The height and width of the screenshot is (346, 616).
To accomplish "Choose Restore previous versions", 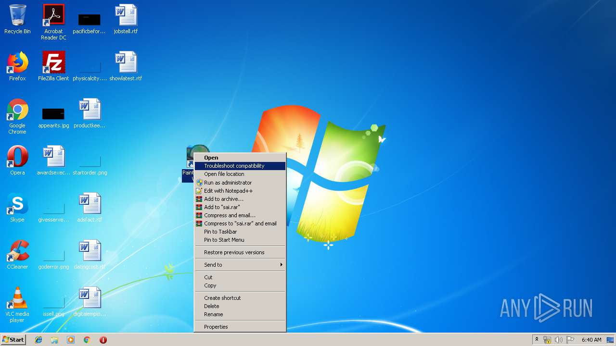I will [x=240, y=252].
